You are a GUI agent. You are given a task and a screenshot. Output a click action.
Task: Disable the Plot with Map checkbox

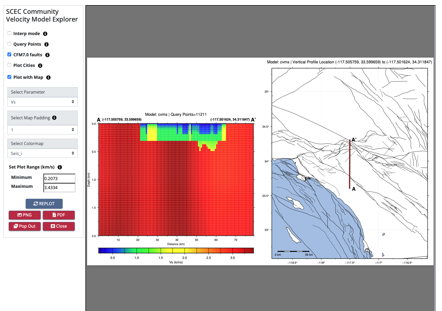pyautogui.click(x=9, y=77)
